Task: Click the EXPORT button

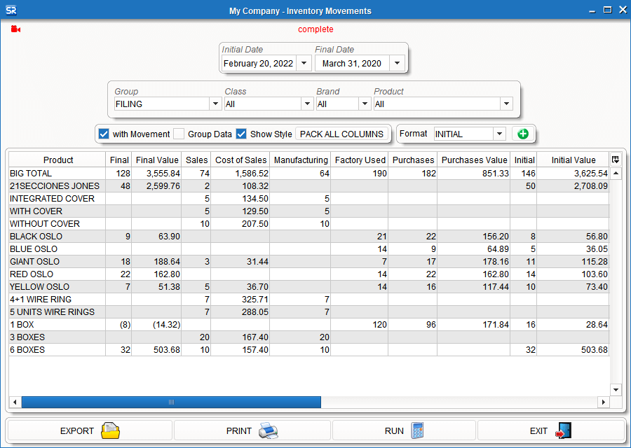Action: [x=90, y=430]
